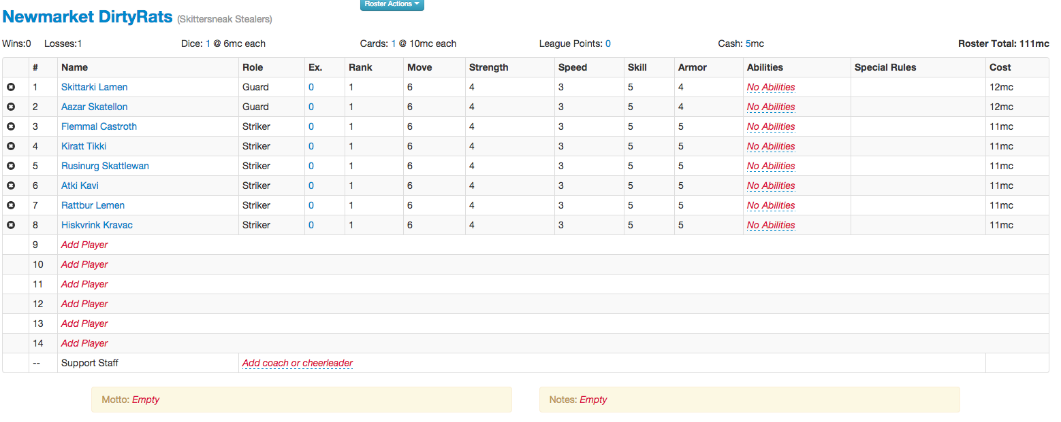
Task: Remove Rattbur Lemen with the row icon
Action: pyautogui.click(x=11, y=206)
